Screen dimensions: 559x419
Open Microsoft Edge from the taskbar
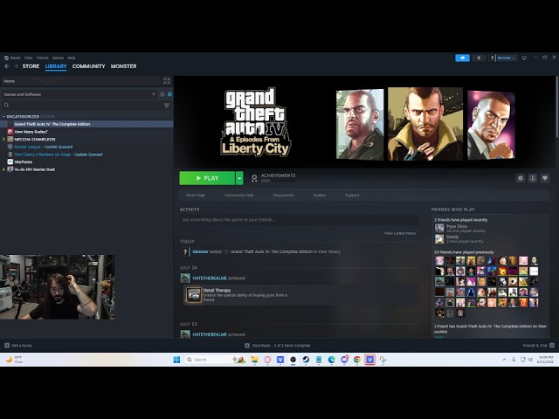332,360
